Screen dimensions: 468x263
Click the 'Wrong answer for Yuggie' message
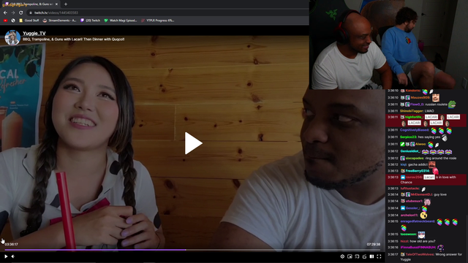(x=431, y=256)
